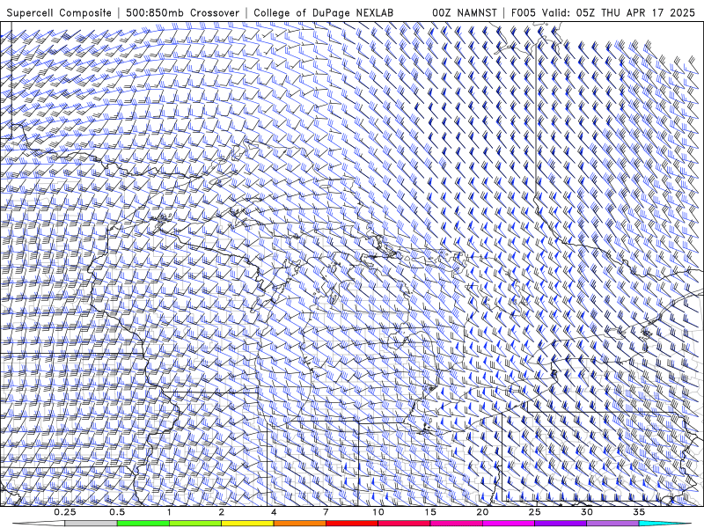Click the color scale label '1'

(169, 512)
